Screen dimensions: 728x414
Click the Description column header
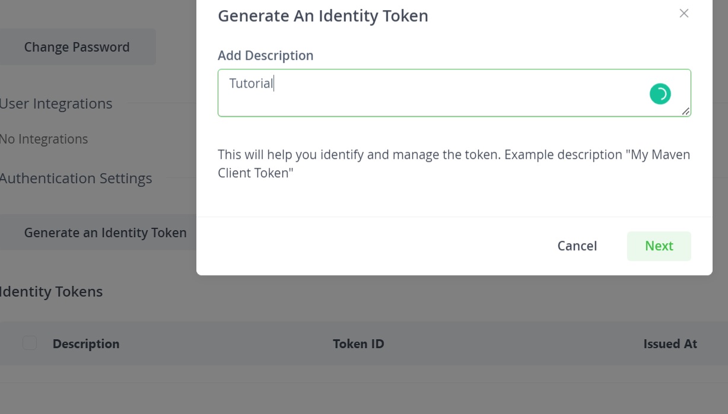(x=86, y=344)
